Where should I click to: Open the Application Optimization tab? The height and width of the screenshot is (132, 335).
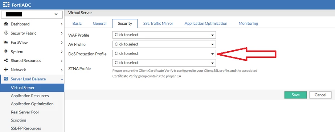click(206, 23)
